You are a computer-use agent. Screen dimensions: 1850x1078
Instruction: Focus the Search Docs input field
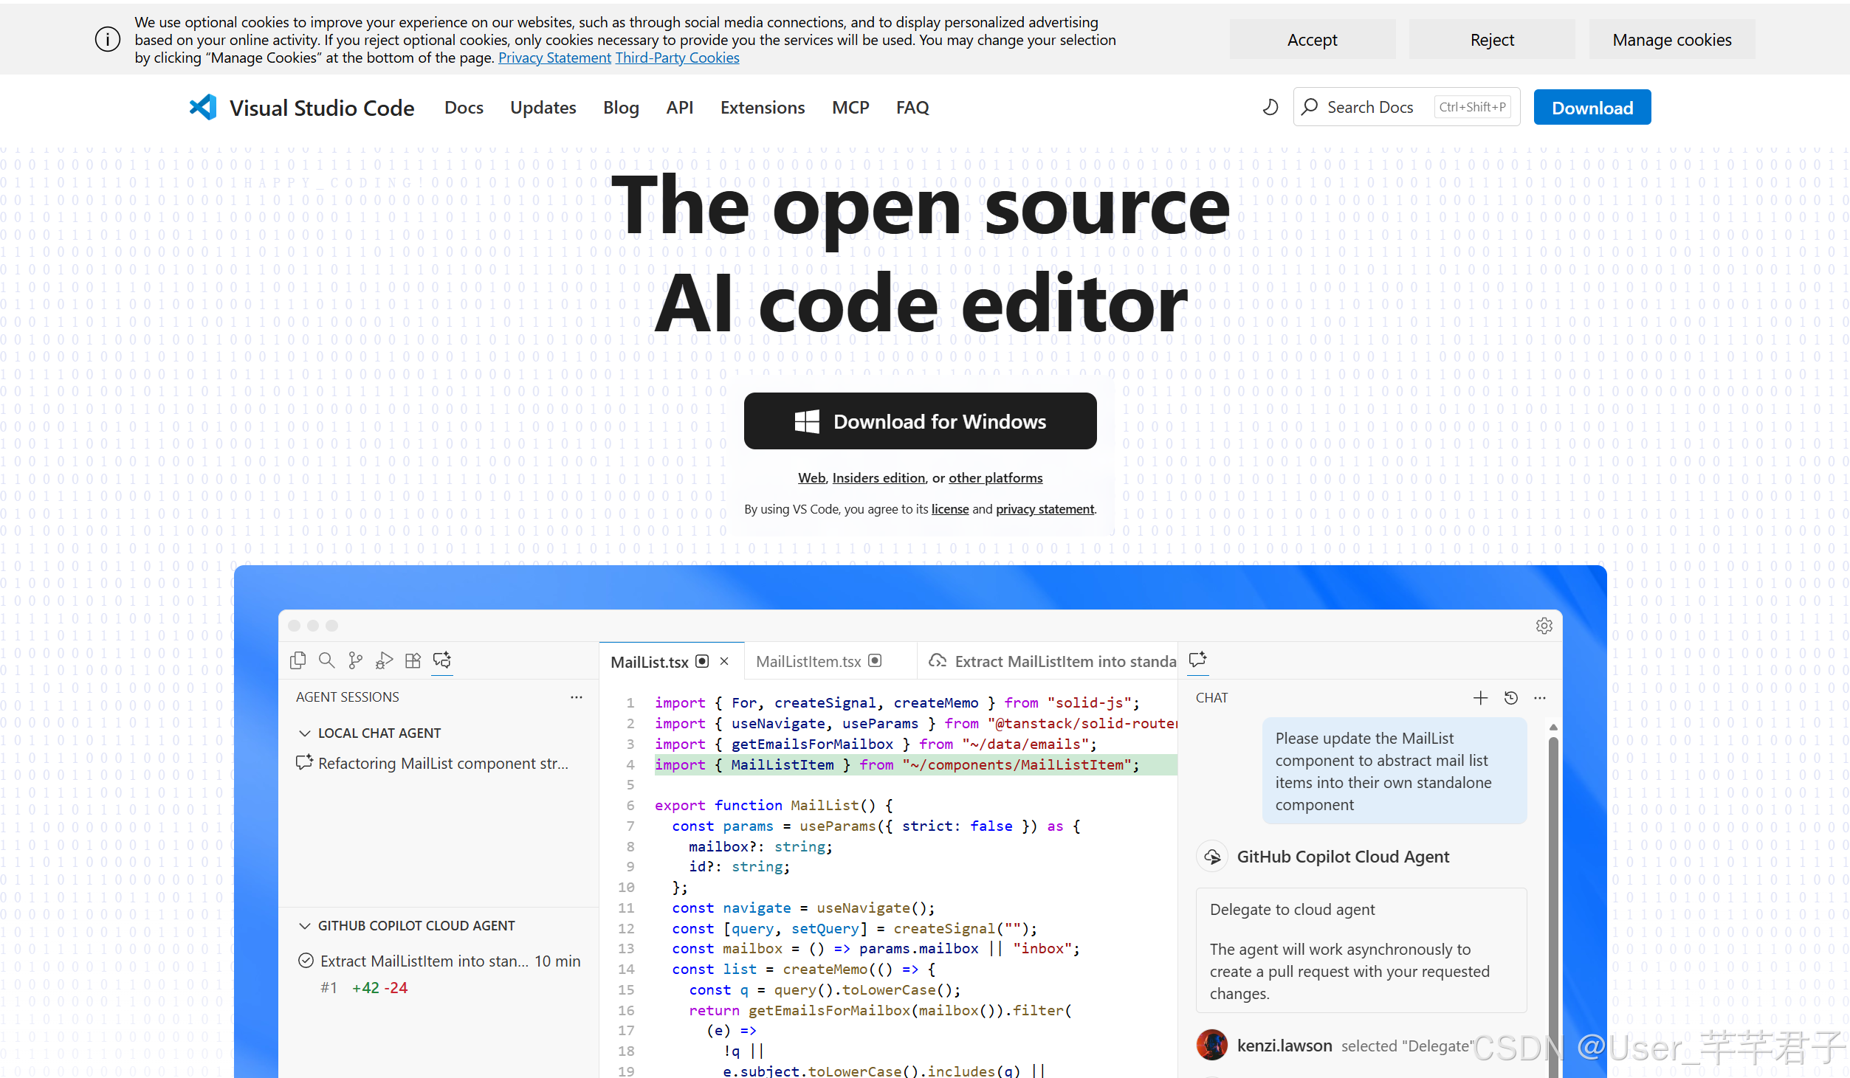[x=1406, y=107]
